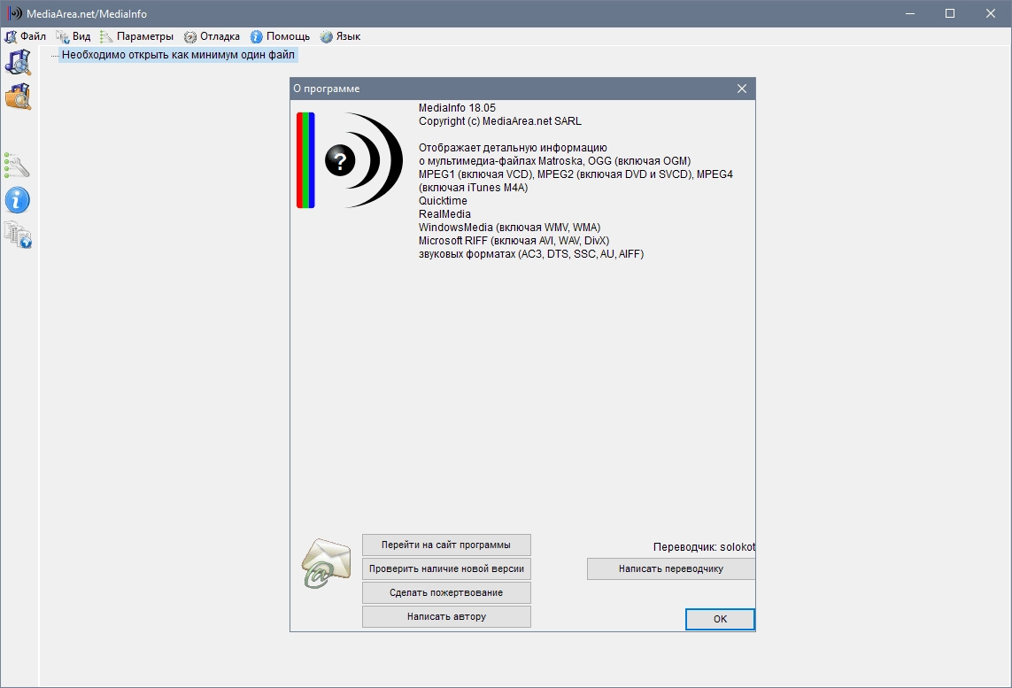Screen dimensions: 1012x688
Task: Click the звуковых форматах (AC3, DTS, SSC, AU, AIFF) line
Action: (531, 253)
